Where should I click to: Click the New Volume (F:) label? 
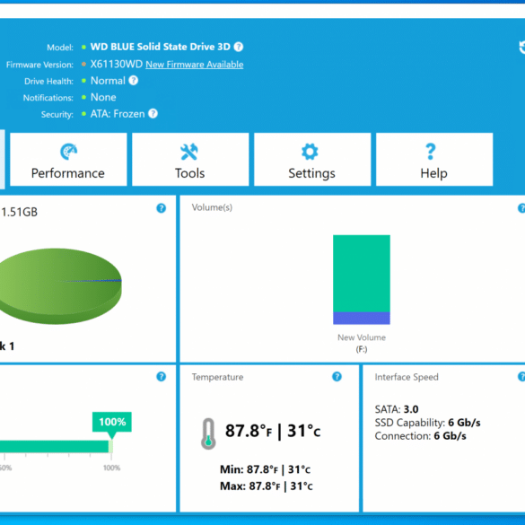pyautogui.click(x=362, y=343)
